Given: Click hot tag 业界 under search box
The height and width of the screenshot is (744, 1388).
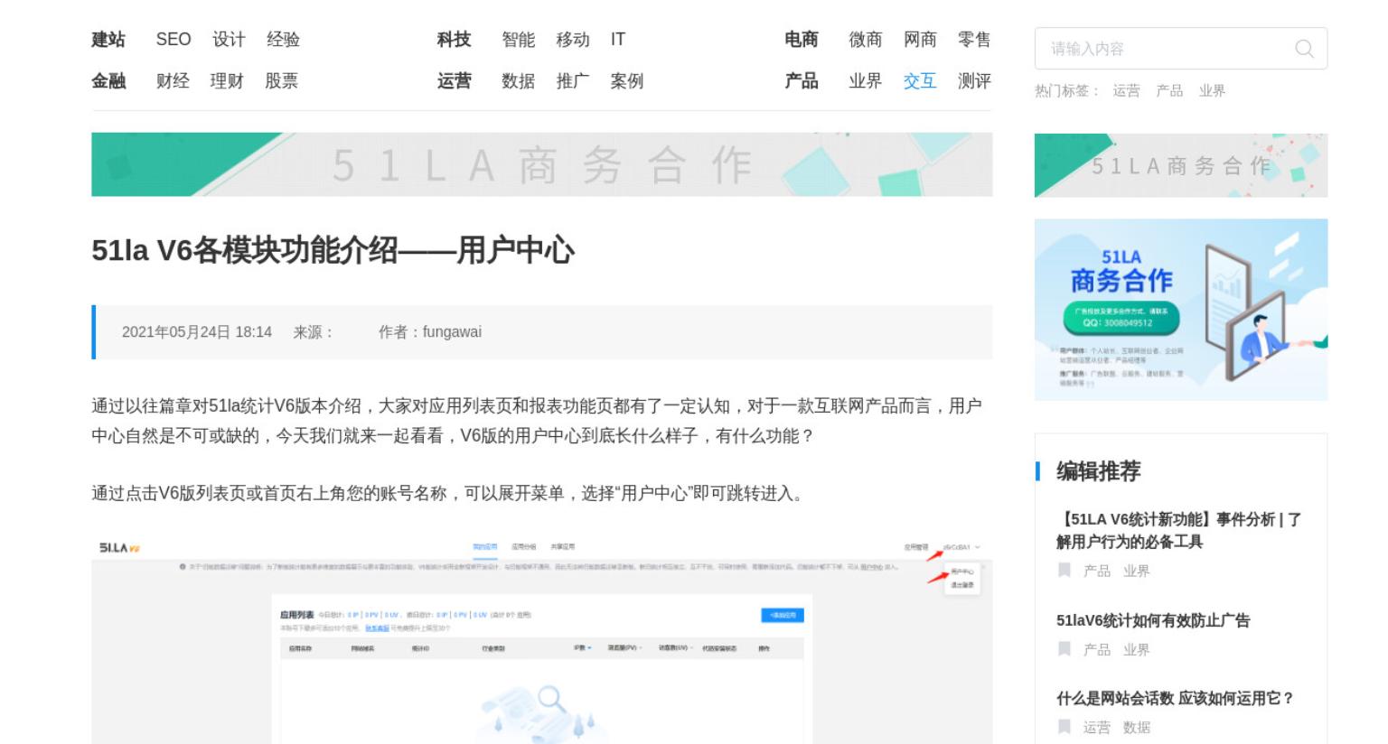Looking at the screenshot, I should pyautogui.click(x=1212, y=91).
